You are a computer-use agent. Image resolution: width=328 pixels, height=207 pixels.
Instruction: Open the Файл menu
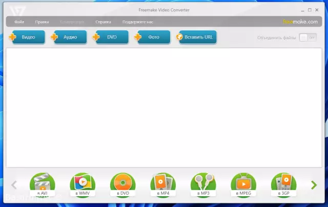coord(19,21)
